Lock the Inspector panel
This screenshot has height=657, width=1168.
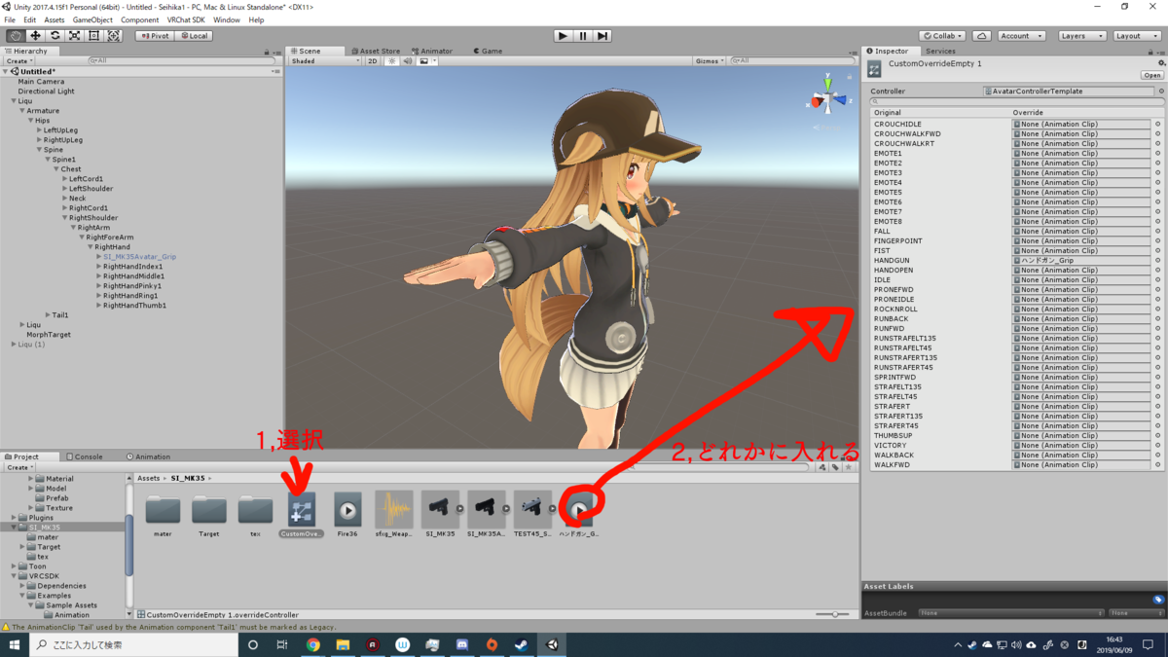pos(1152,52)
